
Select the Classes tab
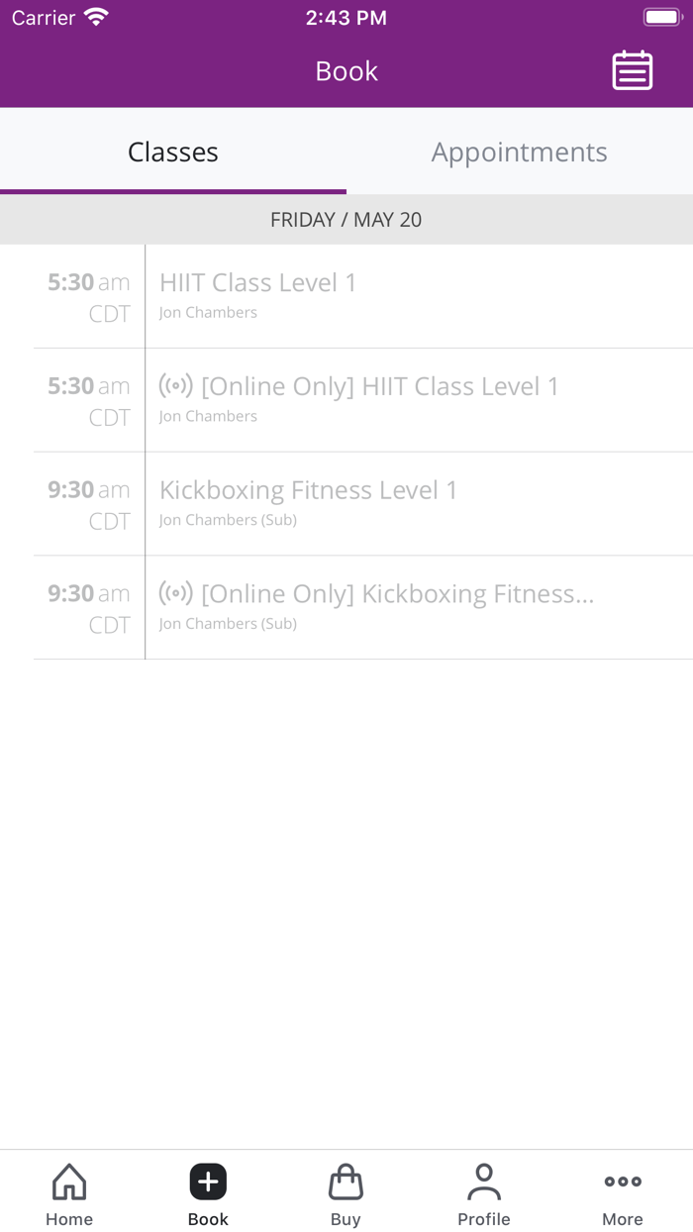(x=172, y=152)
